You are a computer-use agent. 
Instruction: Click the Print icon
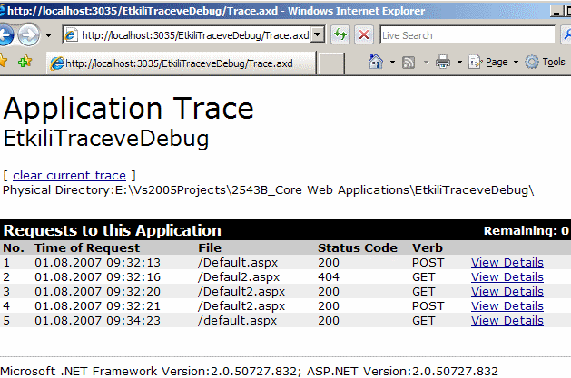pyautogui.click(x=443, y=63)
